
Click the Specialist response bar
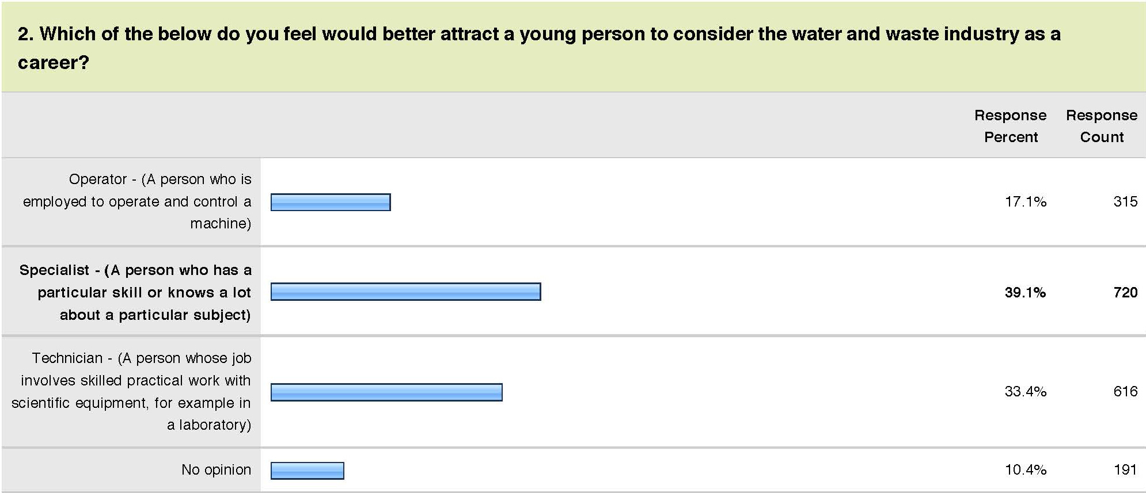[405, 292]
